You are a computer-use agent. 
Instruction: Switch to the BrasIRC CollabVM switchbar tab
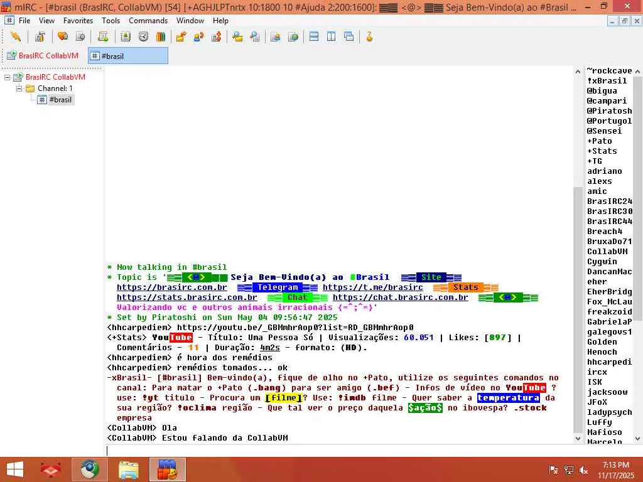(x=43, y=56)
